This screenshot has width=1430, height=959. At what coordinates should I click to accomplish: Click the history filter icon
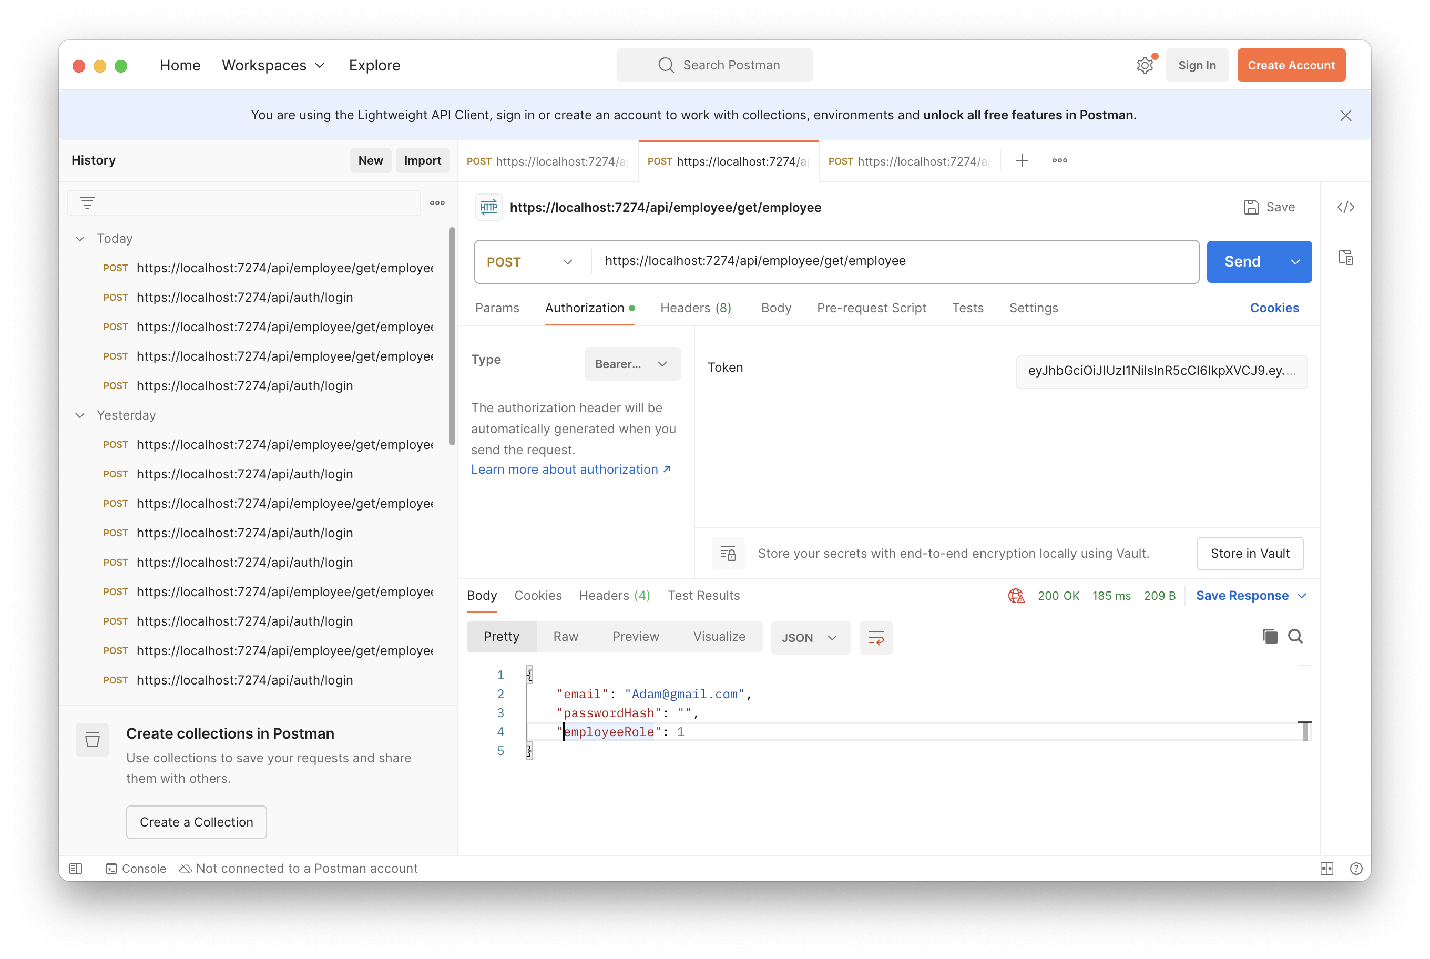pos(87,203)
